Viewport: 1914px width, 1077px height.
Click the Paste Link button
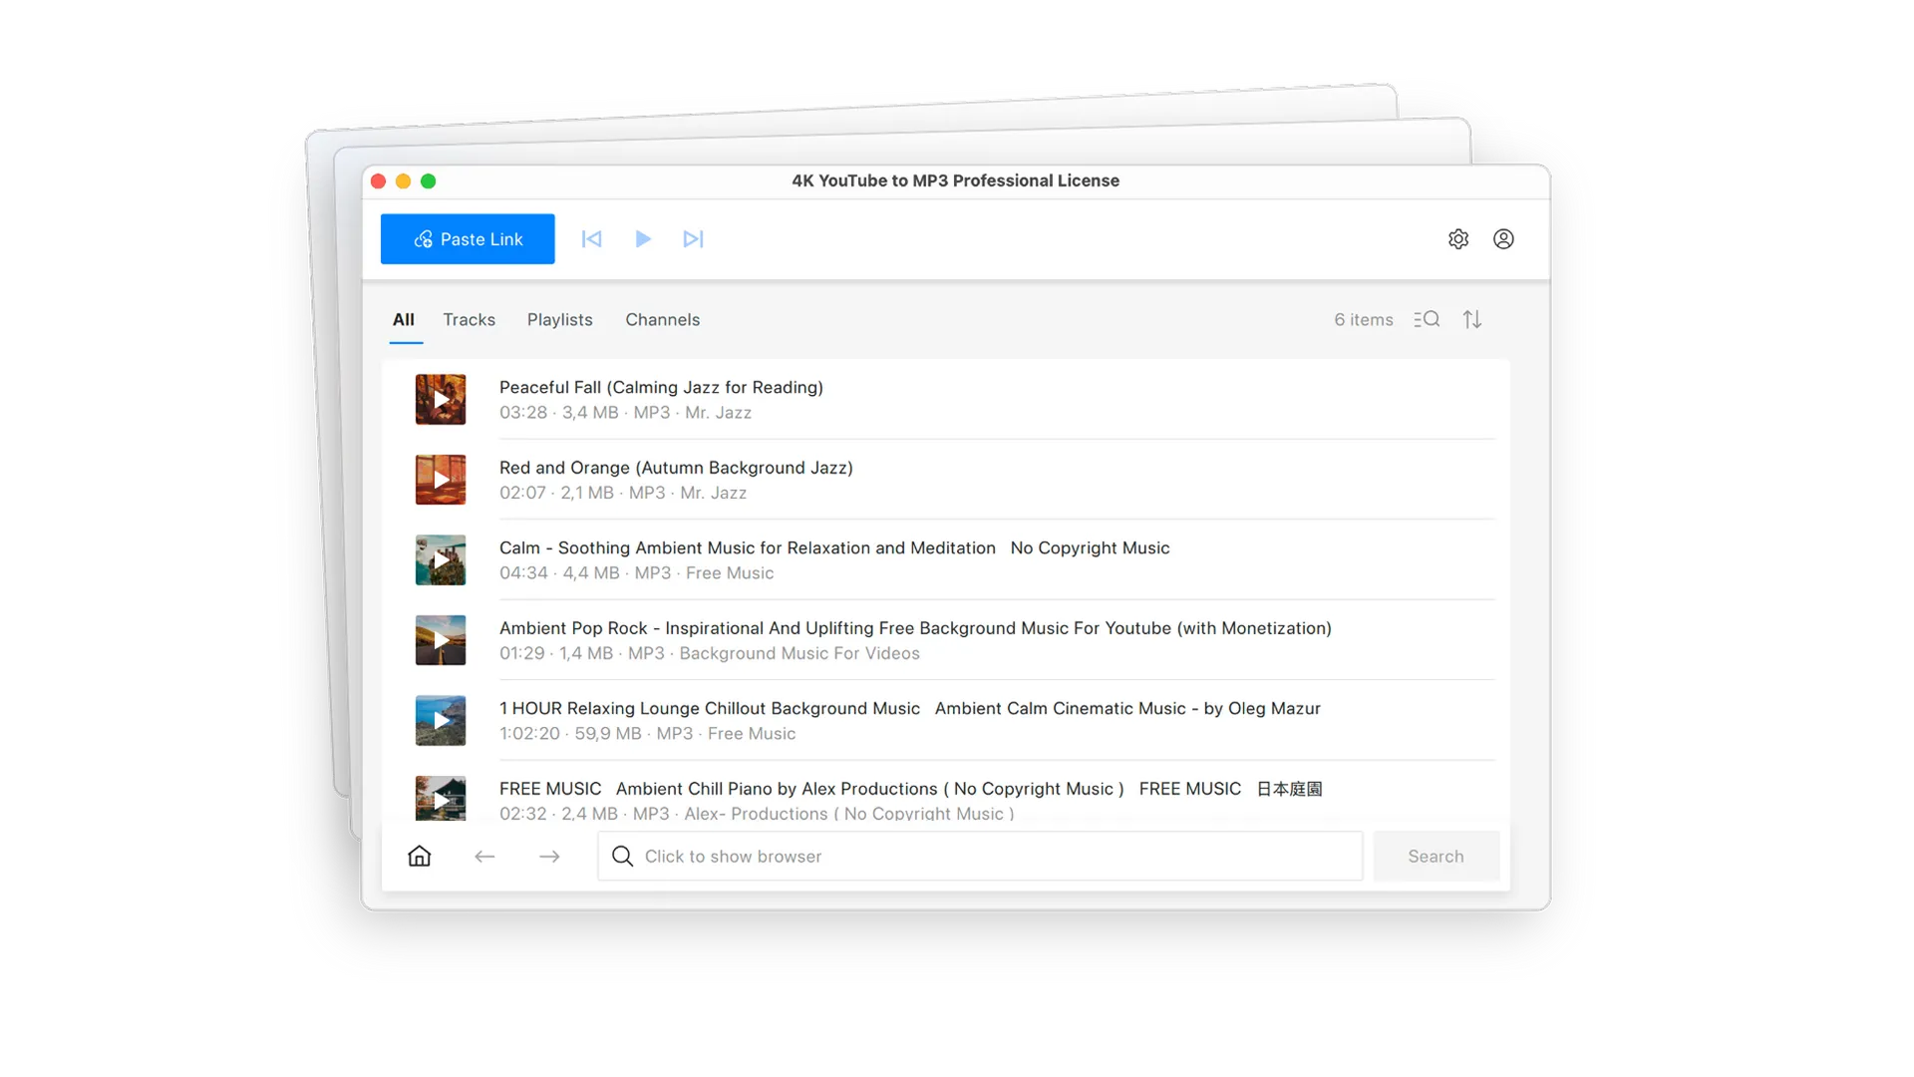[x=468, y=239]
